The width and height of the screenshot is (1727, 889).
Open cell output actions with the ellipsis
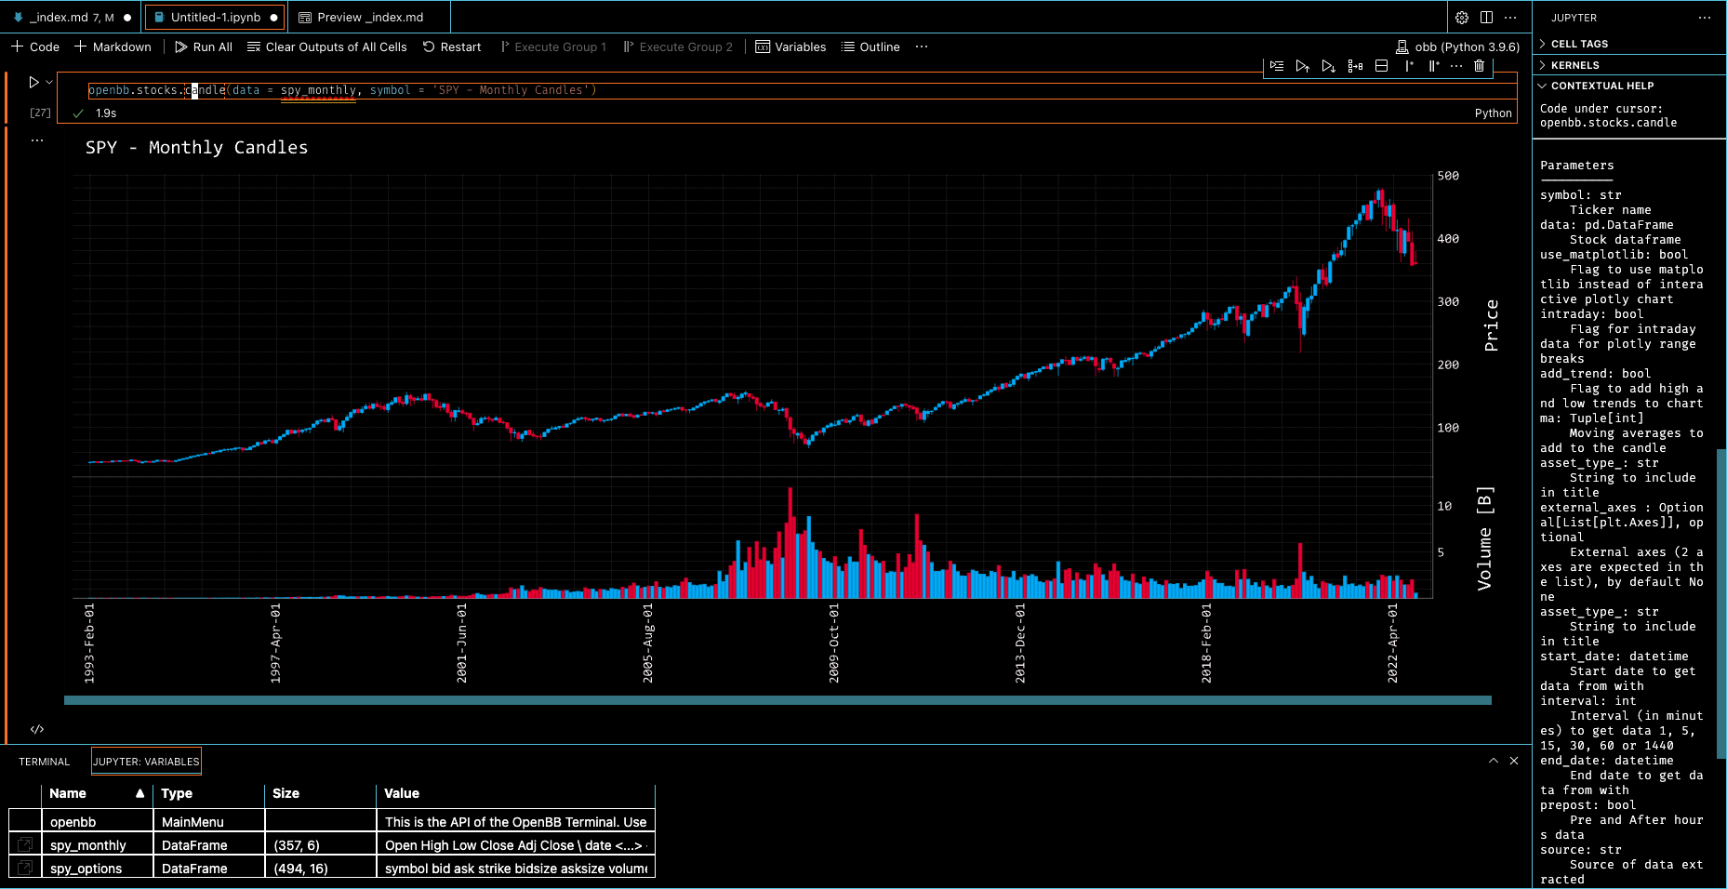[x=37, y=140]
